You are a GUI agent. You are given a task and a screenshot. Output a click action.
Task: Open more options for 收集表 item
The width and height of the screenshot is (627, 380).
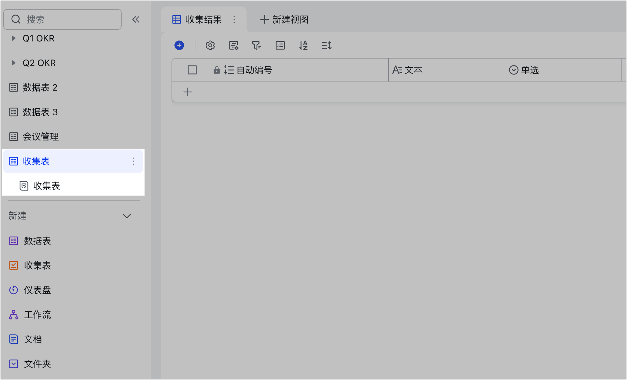[x=133, y=161]
